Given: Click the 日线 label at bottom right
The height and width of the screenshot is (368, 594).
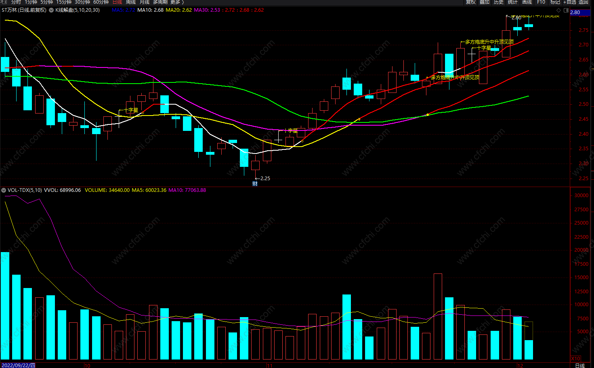Looking at the screenshot, I should pyautogui.click(x=580, y=366).
